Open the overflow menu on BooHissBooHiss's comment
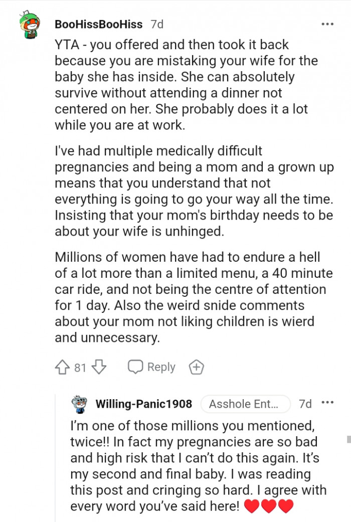 click(326, 24)
